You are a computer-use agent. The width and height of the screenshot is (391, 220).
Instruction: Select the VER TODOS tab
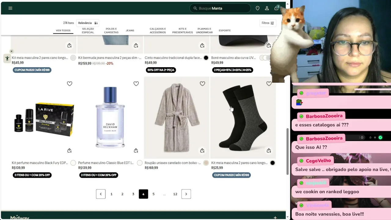63,31
